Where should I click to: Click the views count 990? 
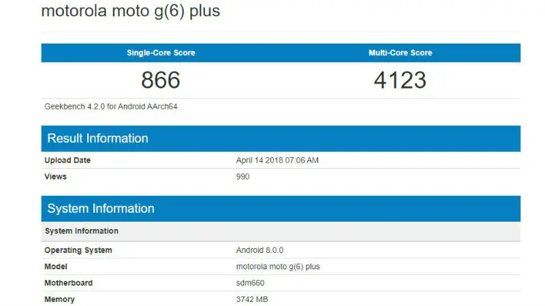coord(243,177)
